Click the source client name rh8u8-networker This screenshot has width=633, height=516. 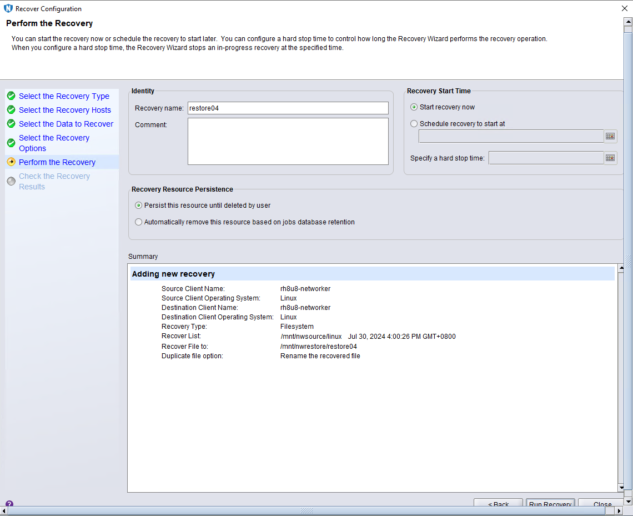coord(305,289)
